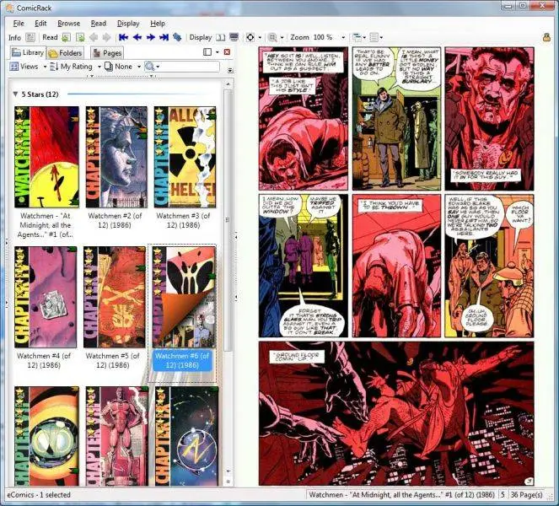Click the panel docking layout icon
The width and height of the screenshot is (559, 506).
[x=207, y=52]
